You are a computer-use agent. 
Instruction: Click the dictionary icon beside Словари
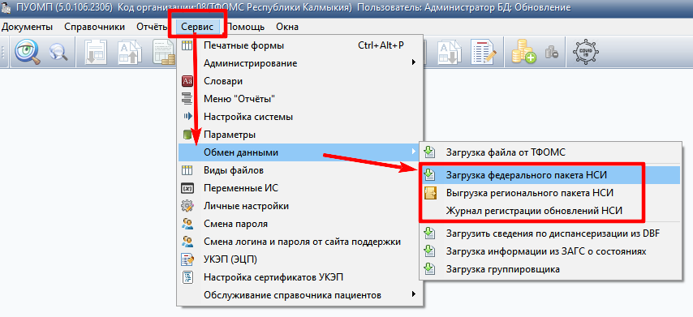pyautogui.click(x=187, y=81)
